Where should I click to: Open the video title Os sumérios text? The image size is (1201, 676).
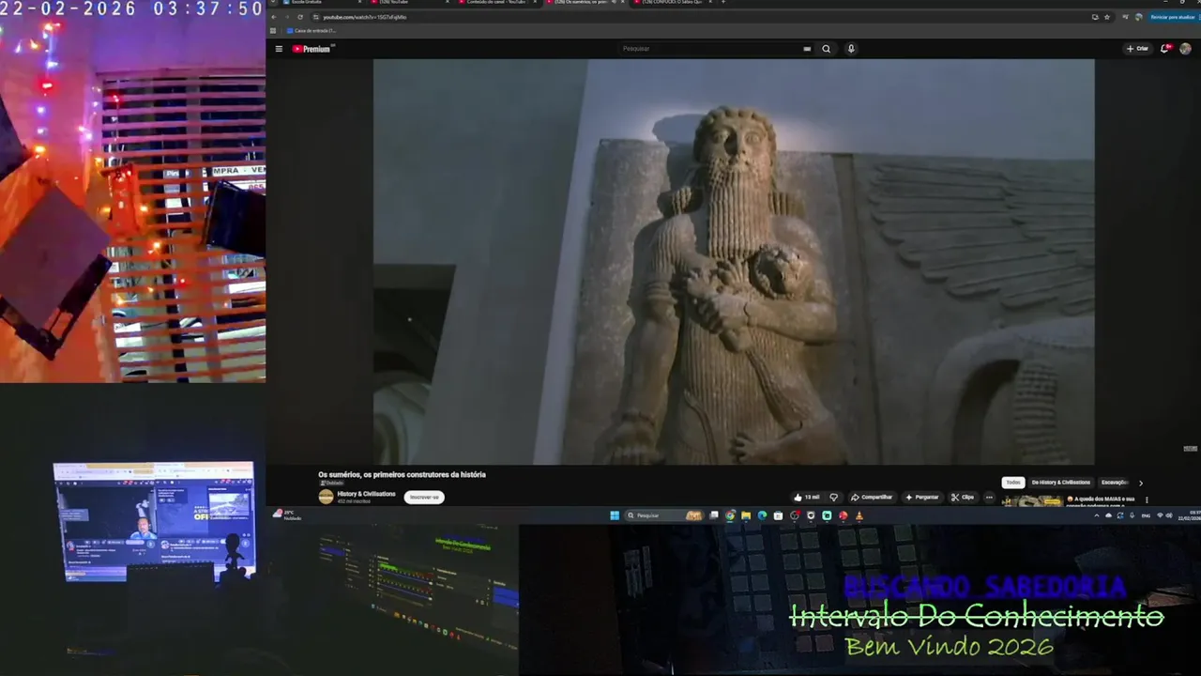coord(402,475)
